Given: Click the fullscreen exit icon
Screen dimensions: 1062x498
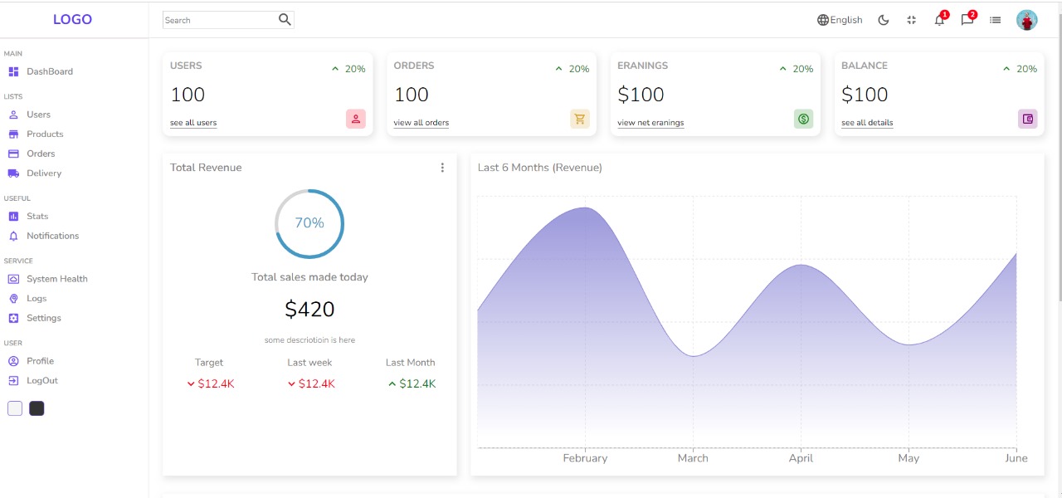Looking at the screenshot, I should (912, 20).
